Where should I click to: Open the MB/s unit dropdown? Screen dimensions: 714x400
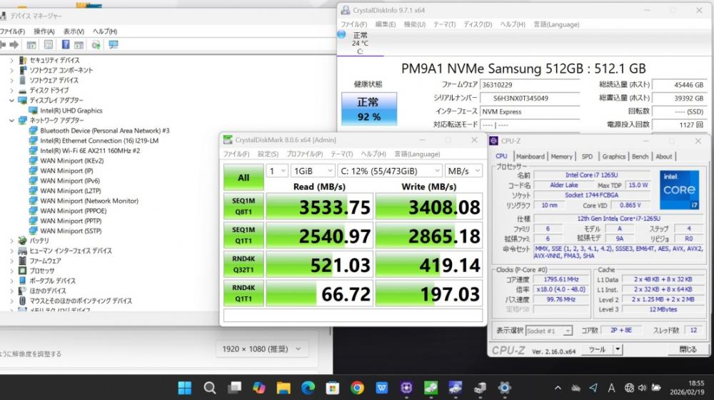(463, 171)
